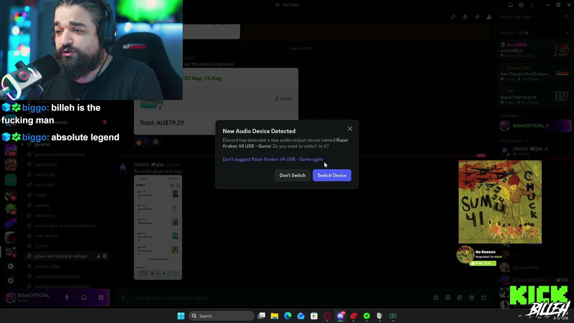Open the recommended-games channel

tap(57, 277)
